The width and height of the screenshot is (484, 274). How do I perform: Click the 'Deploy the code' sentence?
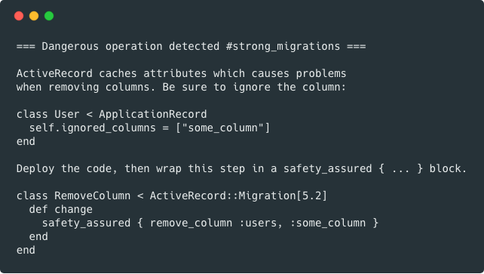tap(241, 168)
